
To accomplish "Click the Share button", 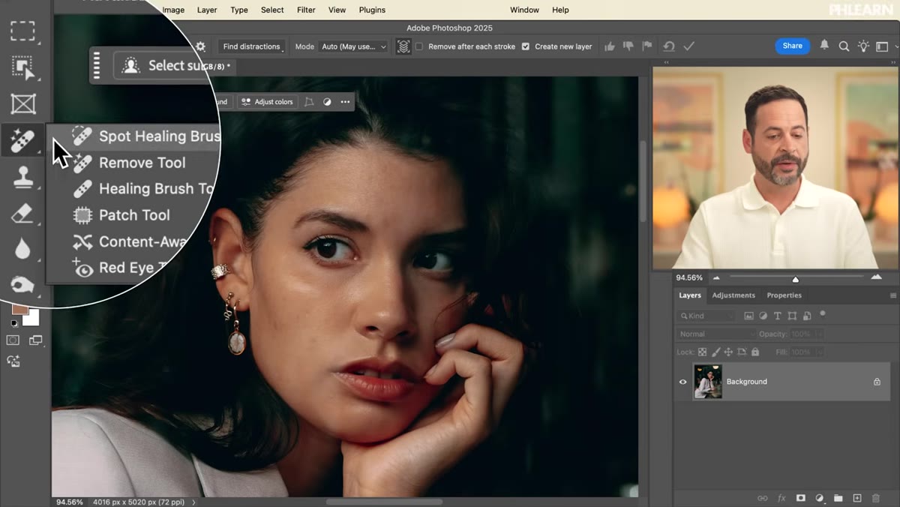I will pyautogui.click(x=792, y=46).
